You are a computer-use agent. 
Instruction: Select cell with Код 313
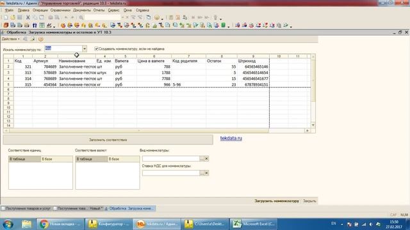point(23,73)
